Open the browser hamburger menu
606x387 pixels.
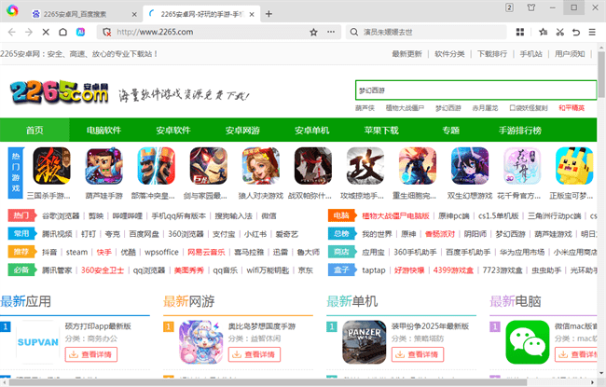click(x=592, y=32)
